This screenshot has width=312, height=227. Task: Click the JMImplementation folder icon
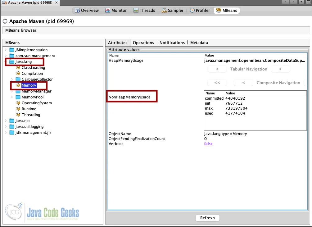[12, 50]
